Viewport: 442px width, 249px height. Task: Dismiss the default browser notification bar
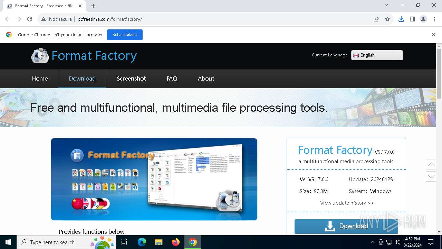pos(433,35)
